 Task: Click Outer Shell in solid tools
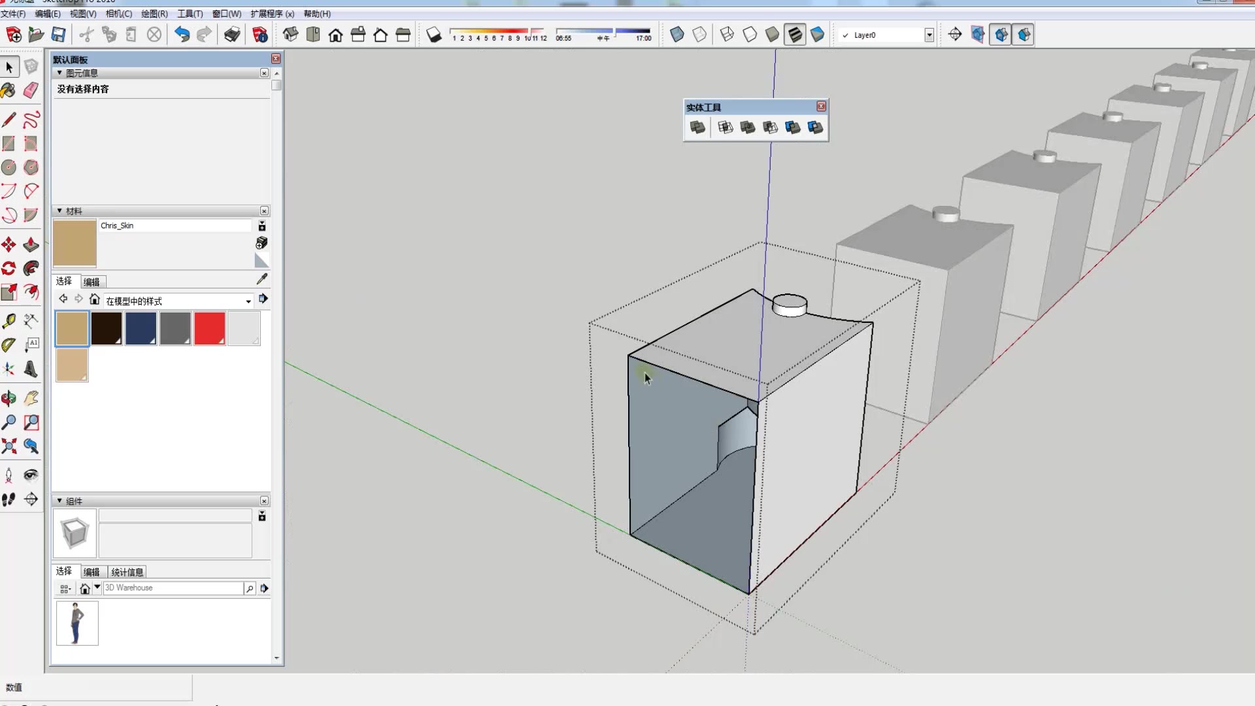(697, 127)
